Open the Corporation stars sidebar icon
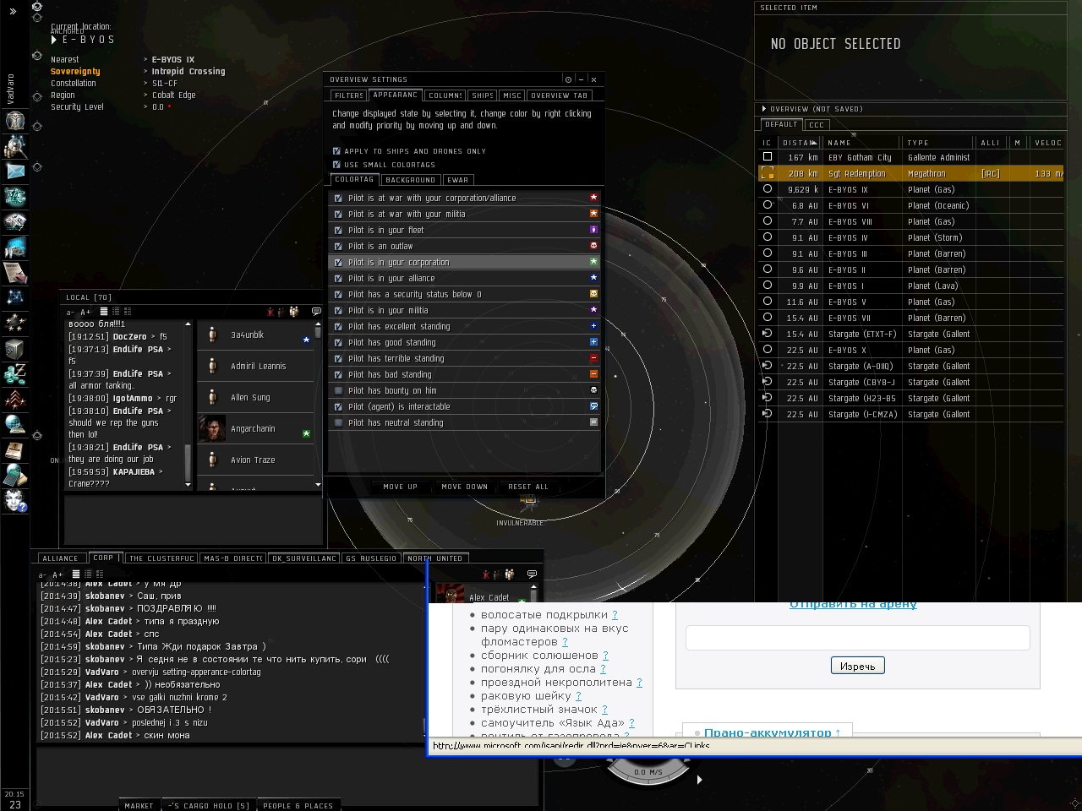Viewport: 1082px width, 811px height. click(x=15, y=324)
